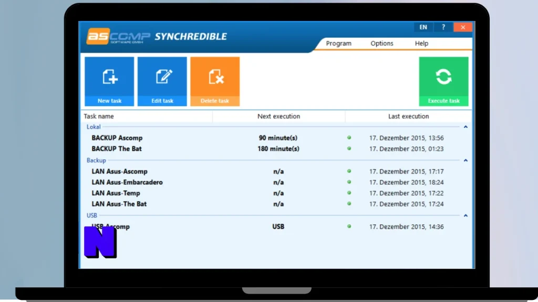Click the Backup group label
The height and width of the screenshot is (302, 538).
coord(96,160)
